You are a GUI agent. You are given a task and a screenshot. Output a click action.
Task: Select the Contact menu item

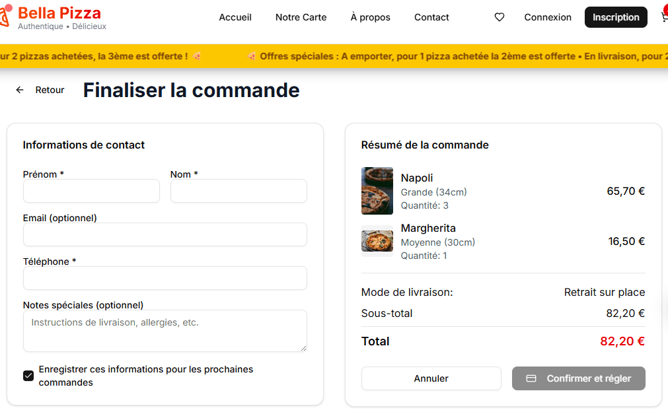[431, 17]
